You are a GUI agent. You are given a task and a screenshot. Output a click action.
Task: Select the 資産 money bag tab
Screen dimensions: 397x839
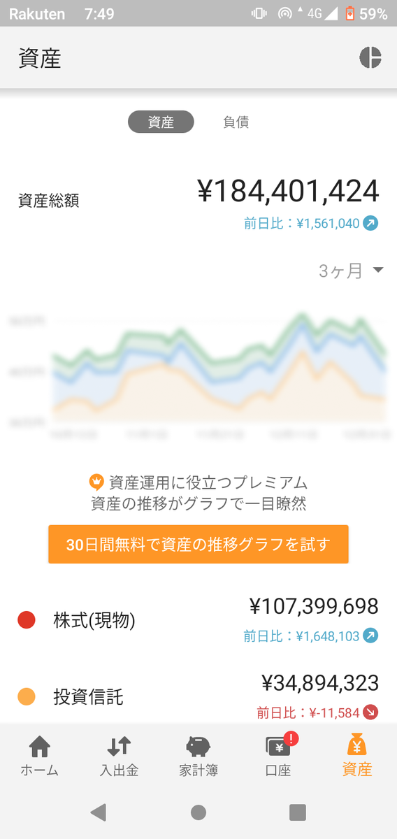click(357, 756)
